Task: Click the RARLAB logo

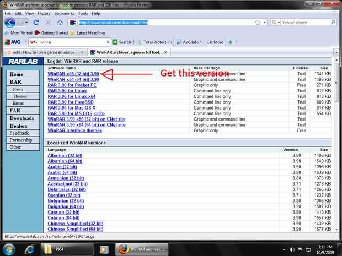Action: click(23, 62)
